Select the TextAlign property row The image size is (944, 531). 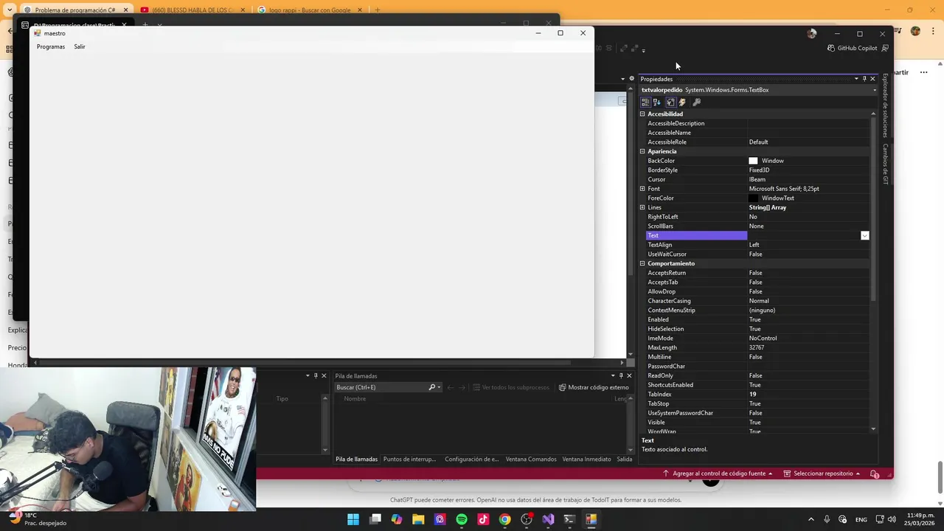[x=757, y=245]
